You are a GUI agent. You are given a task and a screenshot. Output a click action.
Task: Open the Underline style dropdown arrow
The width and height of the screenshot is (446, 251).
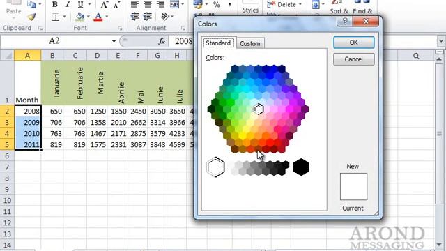(90, 5)
